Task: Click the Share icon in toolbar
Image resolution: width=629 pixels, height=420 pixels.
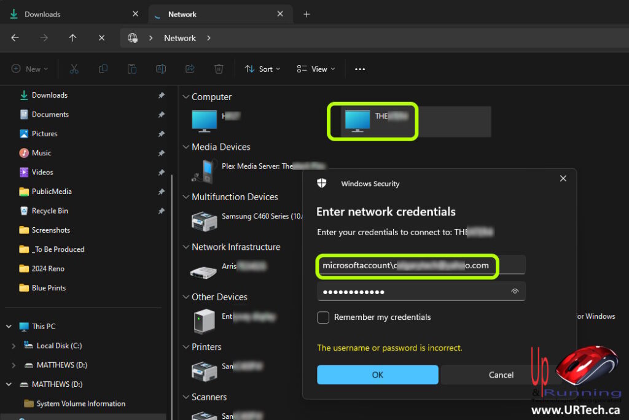Action: (190, 69)
